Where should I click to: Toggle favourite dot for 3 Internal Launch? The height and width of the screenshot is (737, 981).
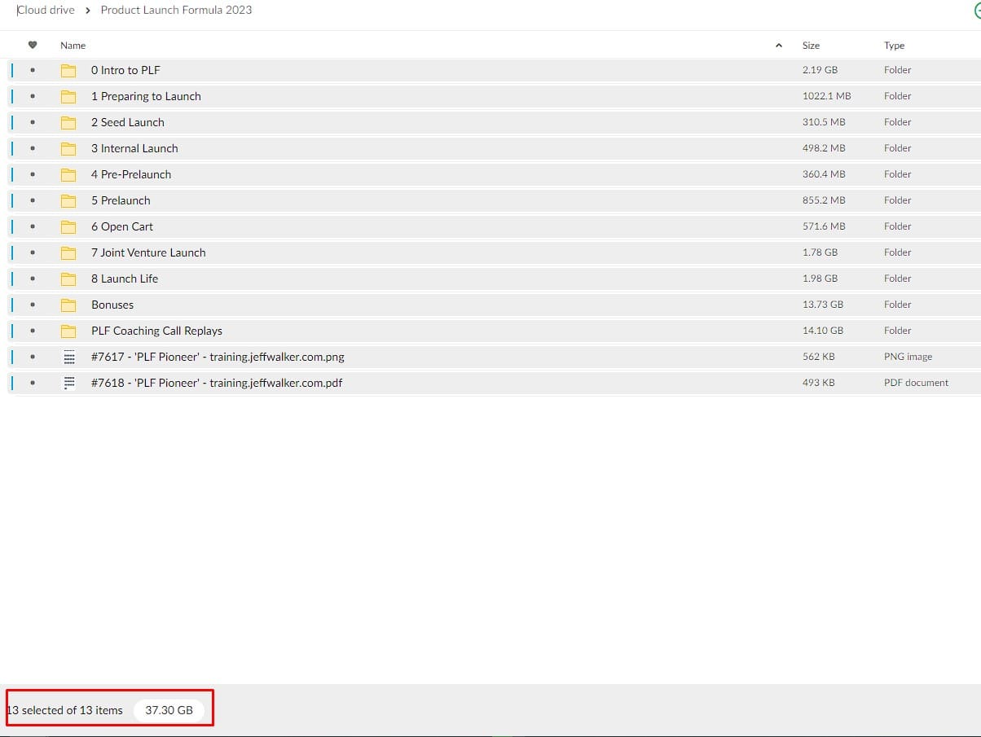tap(33, 148)
